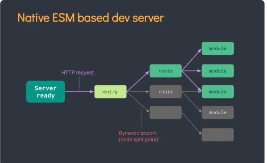Select the gray ellipsis box beneath gray route
The height and width of the screenshot is (163, 267).
[166, 112]
